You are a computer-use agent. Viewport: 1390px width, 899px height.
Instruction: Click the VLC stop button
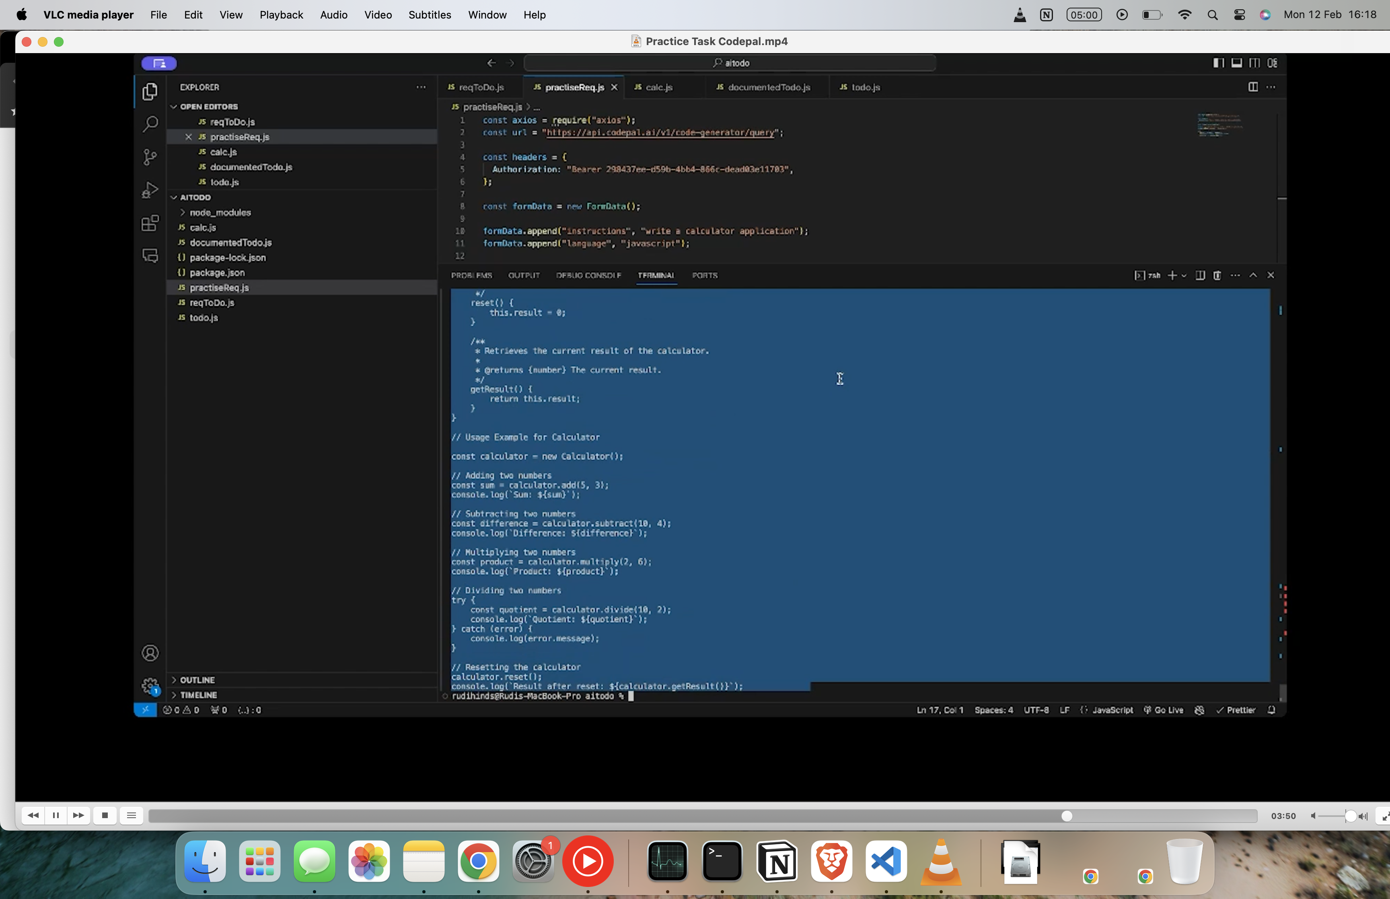105,816
